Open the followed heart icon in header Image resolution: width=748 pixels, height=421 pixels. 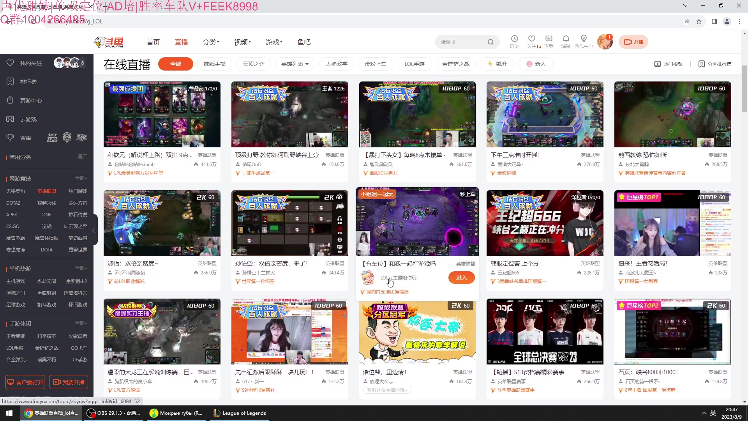531,39
